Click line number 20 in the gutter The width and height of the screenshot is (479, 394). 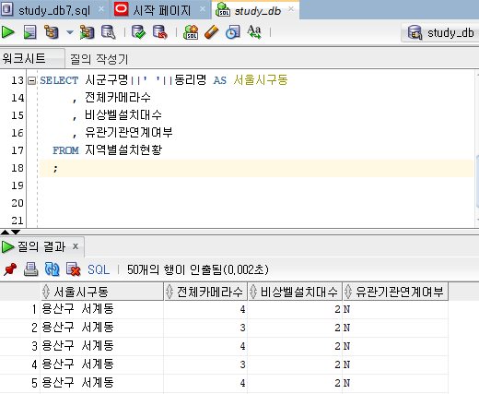(x=18, y=203)
